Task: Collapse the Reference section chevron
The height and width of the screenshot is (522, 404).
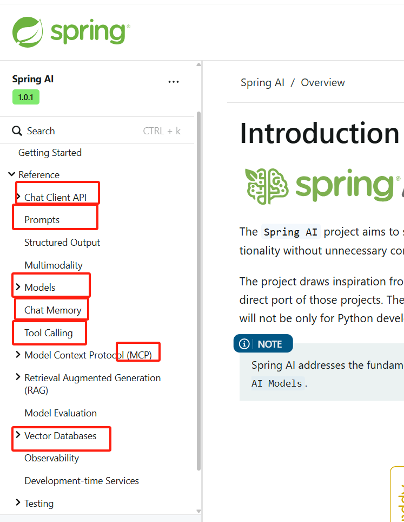Action: (12, 174)
